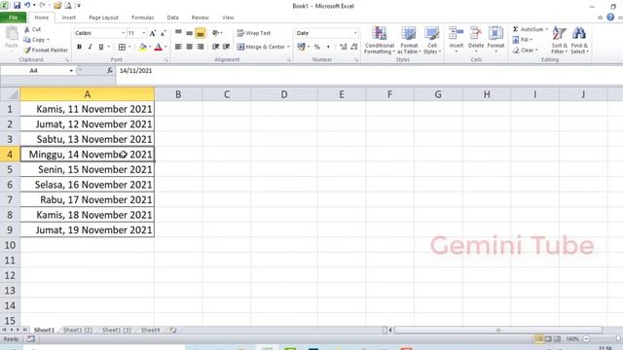Click the formula bar showing 14/11/2021
This screenshot has height=350, width=623.
coord(370,71)
